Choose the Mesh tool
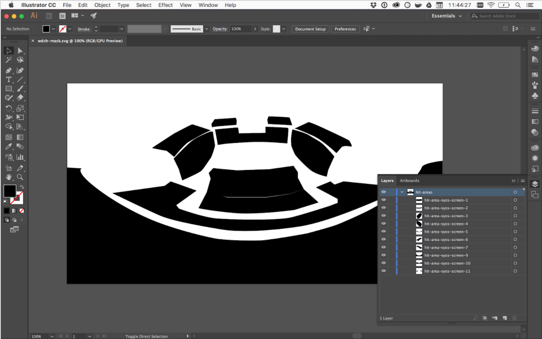The width and height of the screenshot is (542, 339). coord(9,137)
